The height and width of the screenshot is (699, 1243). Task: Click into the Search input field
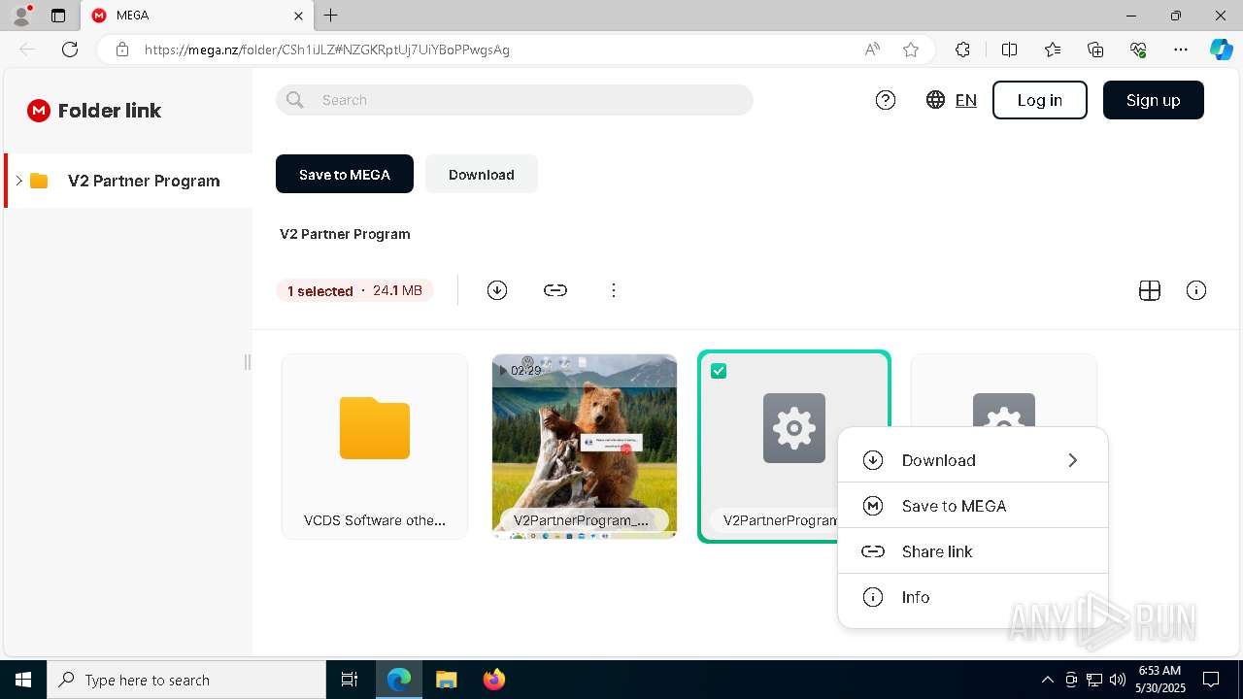pyautogui.click(x=515, y=100)
